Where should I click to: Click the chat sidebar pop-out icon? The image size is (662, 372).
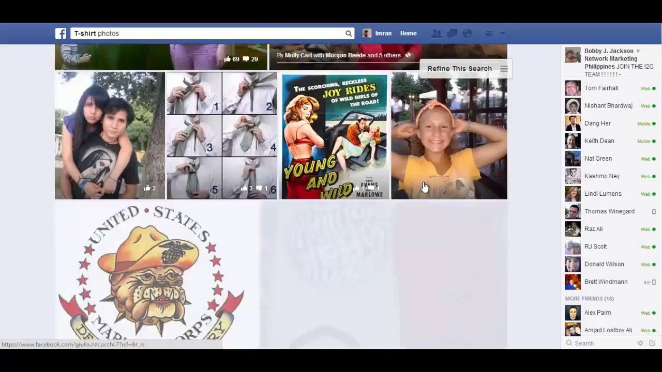tap(652, 343)
